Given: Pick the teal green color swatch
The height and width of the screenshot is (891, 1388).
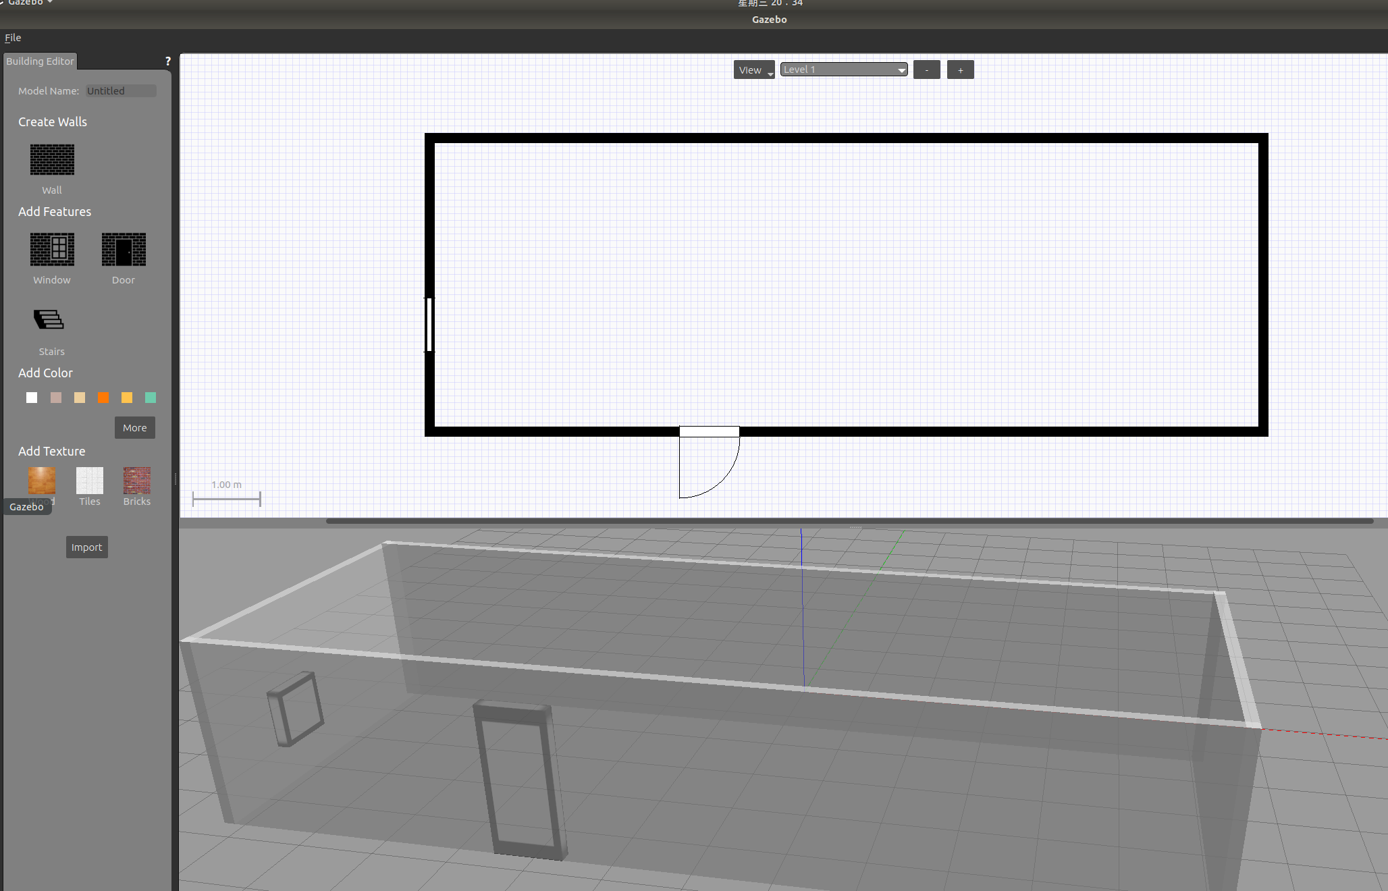Looking at the screenshot, I should (x=151, y=398).
